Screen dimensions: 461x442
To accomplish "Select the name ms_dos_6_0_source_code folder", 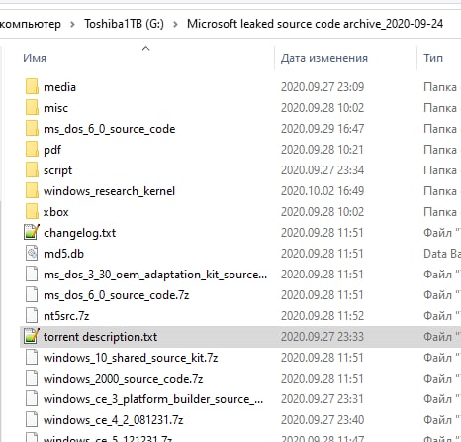I will [x=109, y=129].
